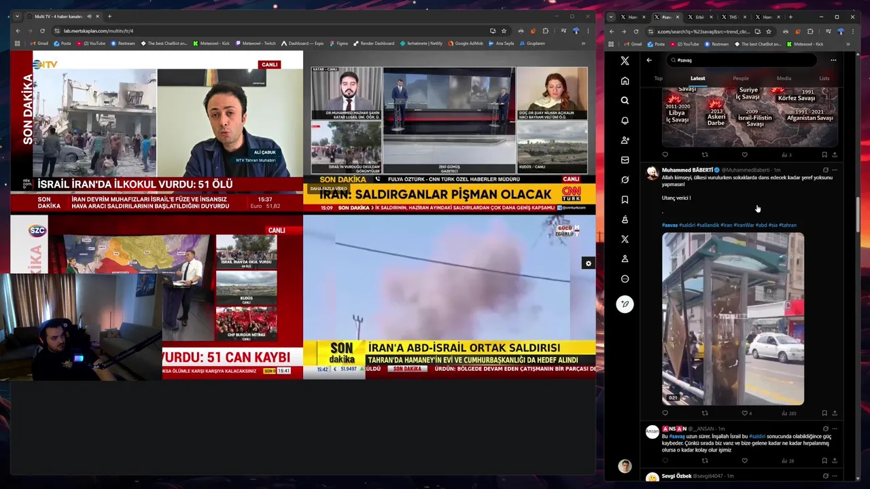
Task: Click the CNN Türk stream tile
Action: 449,132
